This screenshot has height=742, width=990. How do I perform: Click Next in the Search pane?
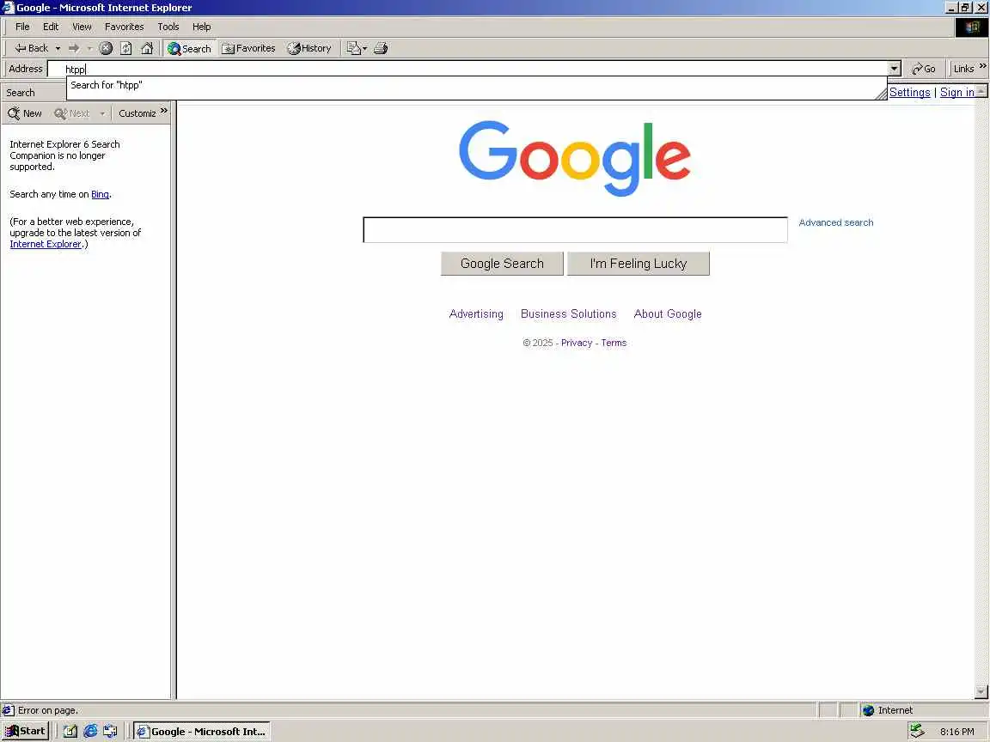(x=71, y=113)
